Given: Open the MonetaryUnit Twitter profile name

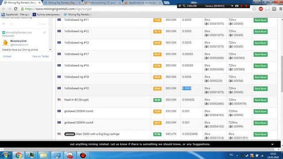Looking at the screenshot, I should pos(19,41).
